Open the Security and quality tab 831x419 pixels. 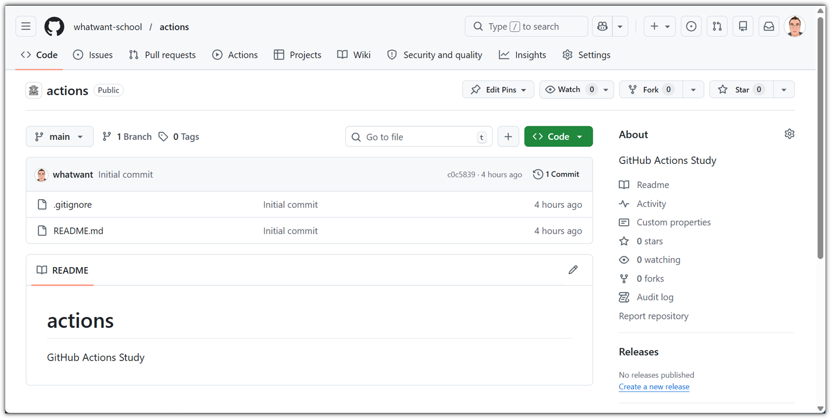pyautogui.click(x=435, y=55)
